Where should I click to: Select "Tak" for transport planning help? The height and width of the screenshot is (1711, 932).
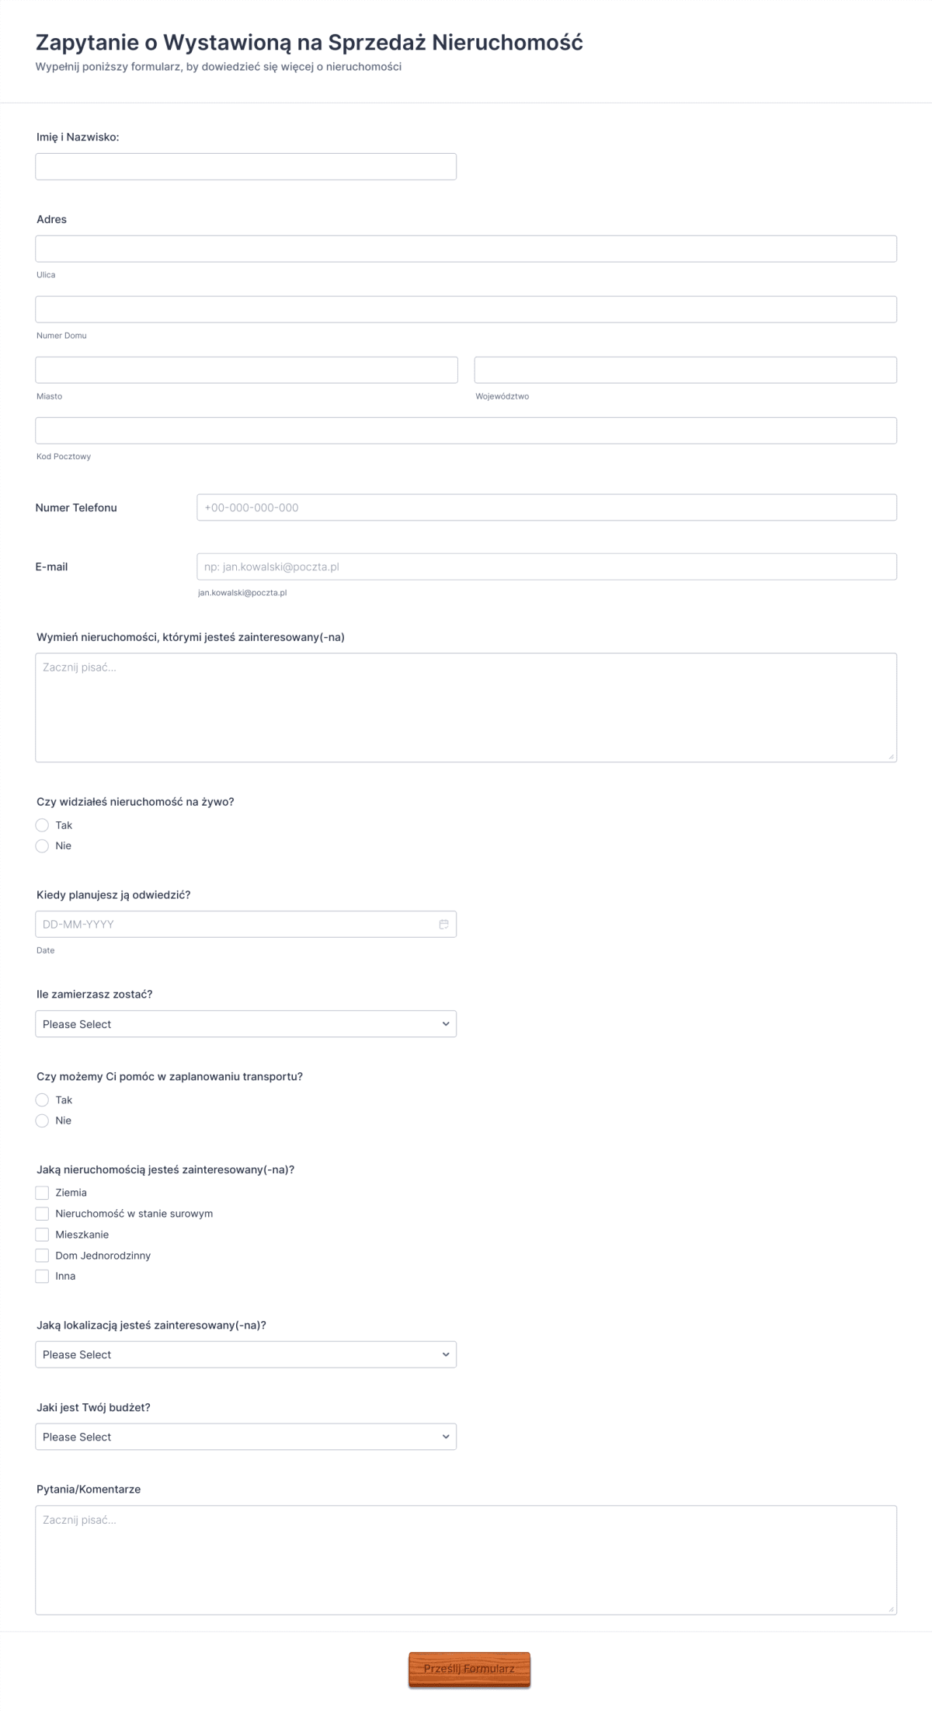[x=43, y=1099]
